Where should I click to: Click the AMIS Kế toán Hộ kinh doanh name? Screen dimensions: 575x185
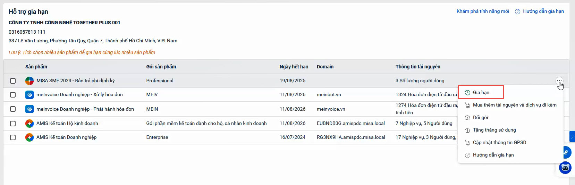(x=67, y=123)
